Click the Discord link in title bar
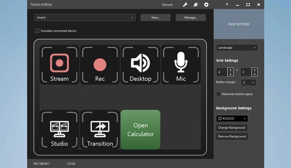The image size is (291, 168). pyautogui.click(x=167, y=5)
